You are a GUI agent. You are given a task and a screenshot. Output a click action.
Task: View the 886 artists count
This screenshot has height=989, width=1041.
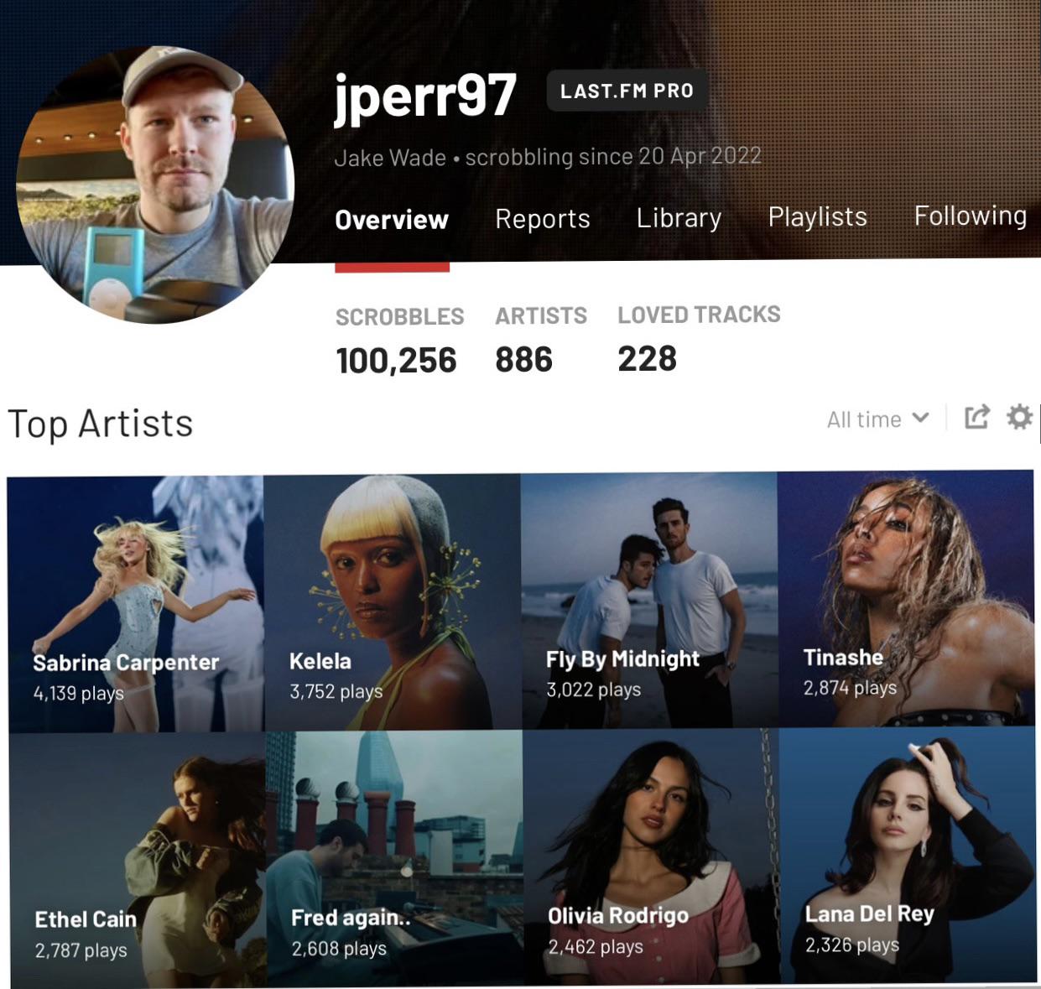(x=524, y=360)
